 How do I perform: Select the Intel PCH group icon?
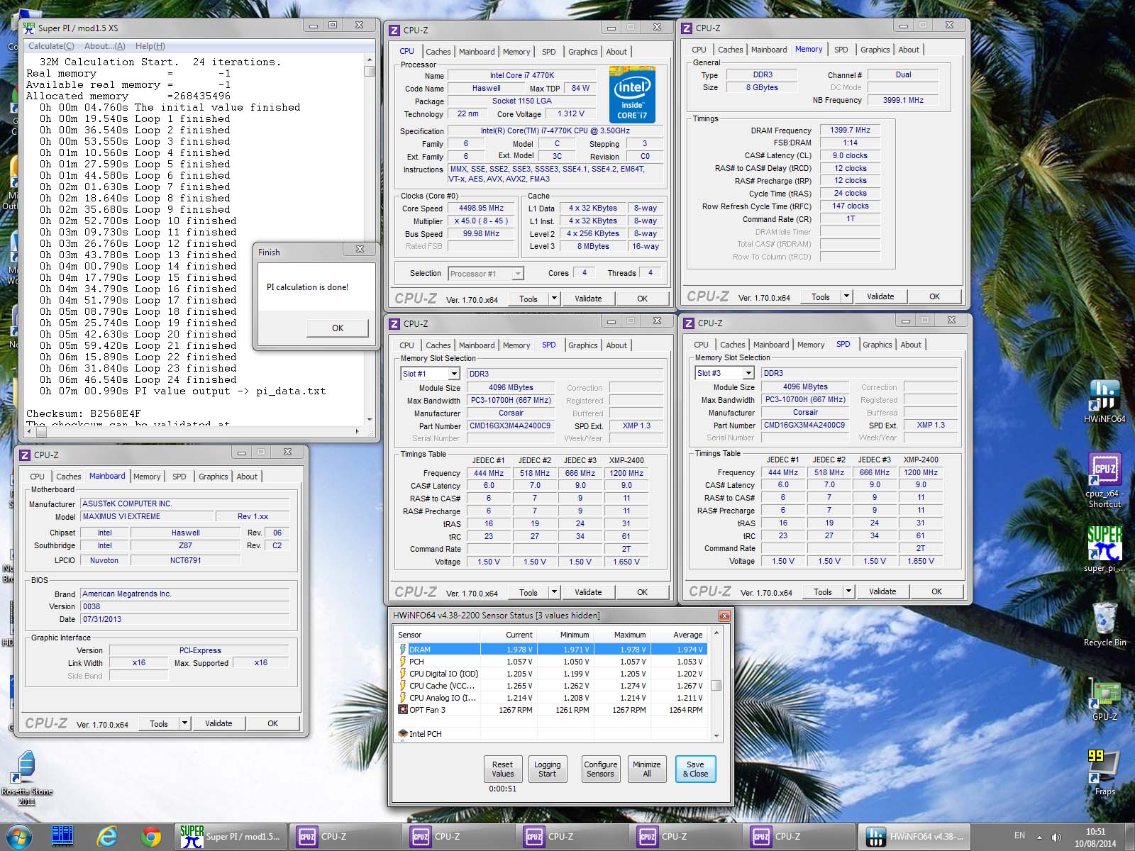click(402, 734)
